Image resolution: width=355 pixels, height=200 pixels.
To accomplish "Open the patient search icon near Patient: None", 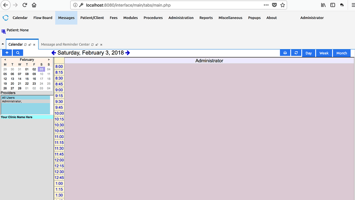I will pyautogui.click(x=3, y=30).
